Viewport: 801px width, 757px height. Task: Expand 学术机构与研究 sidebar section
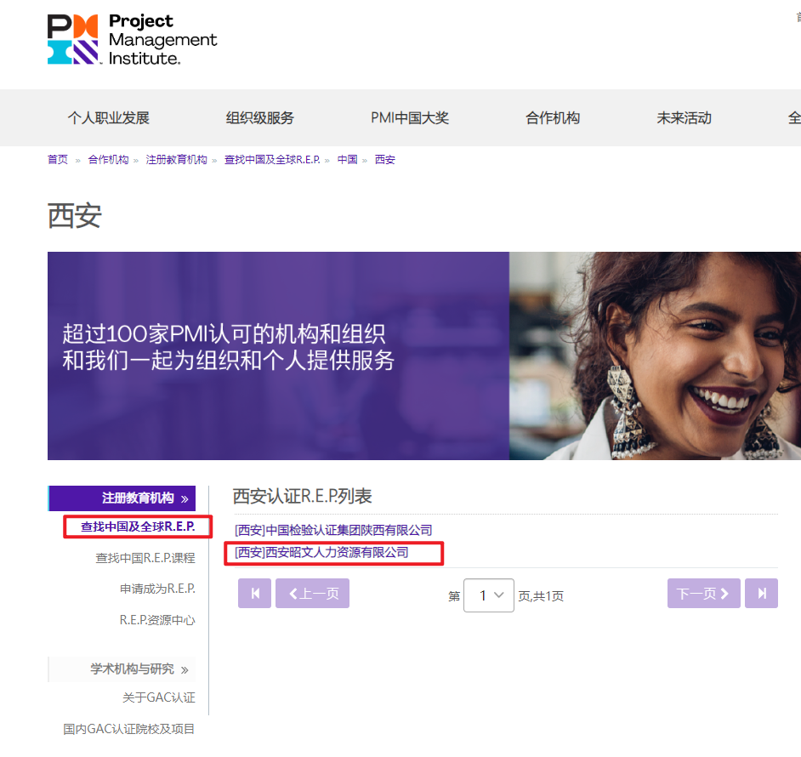coord(122,669)
